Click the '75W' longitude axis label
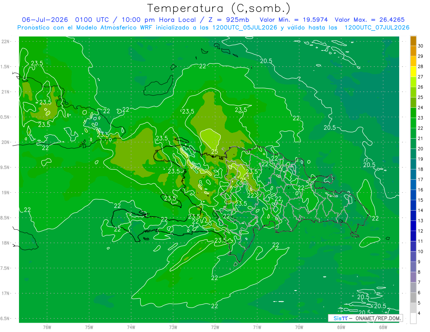This screenshot has height=332, width=430. pos(89,327)
